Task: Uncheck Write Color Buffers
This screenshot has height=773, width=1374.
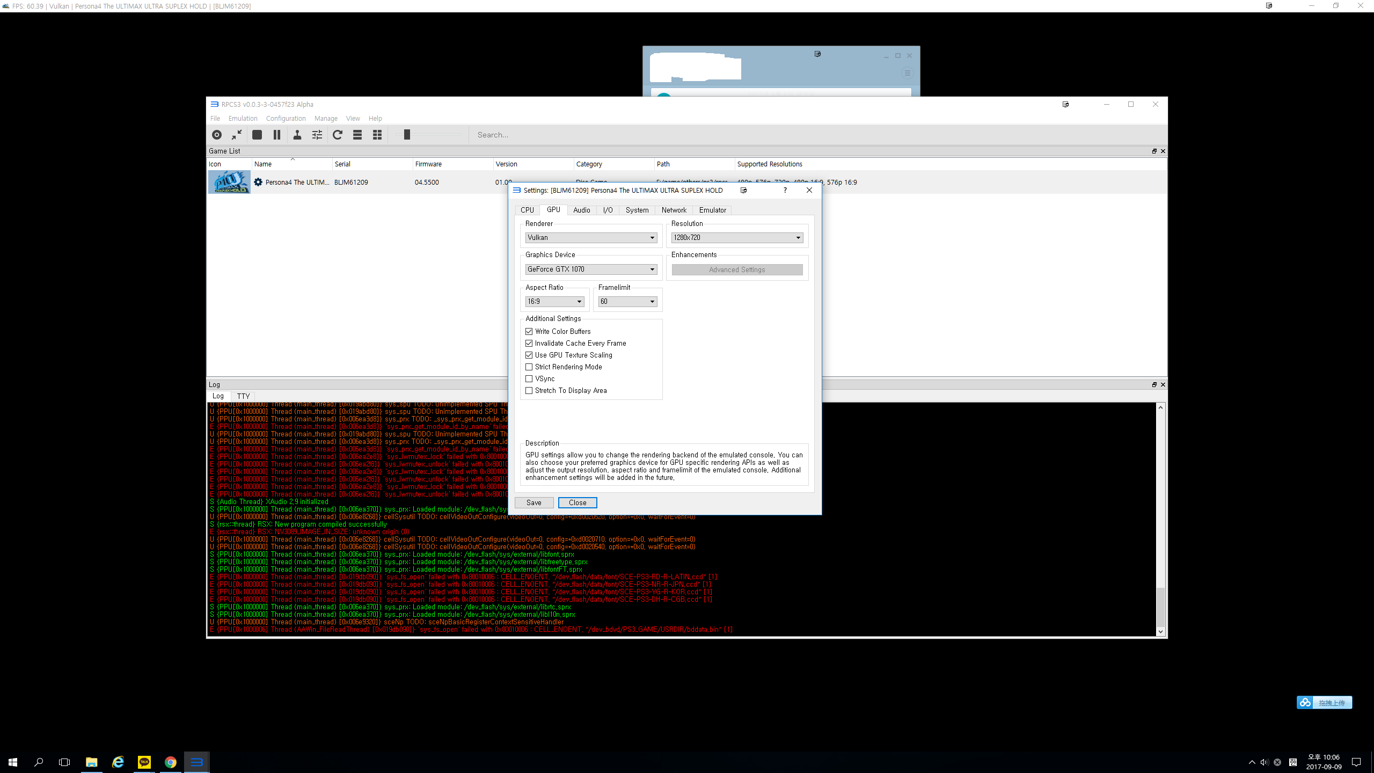Action: pyautogui.click(x=529, y=331)
